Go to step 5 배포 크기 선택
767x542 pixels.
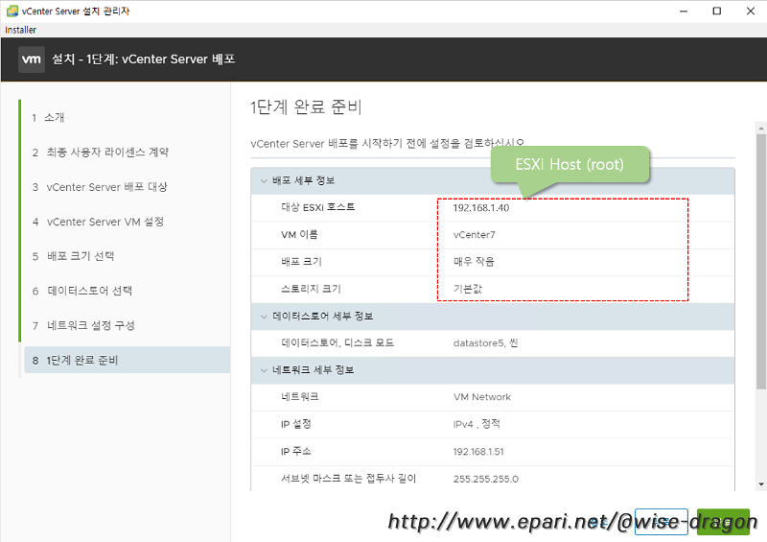(x=74, y=256)
